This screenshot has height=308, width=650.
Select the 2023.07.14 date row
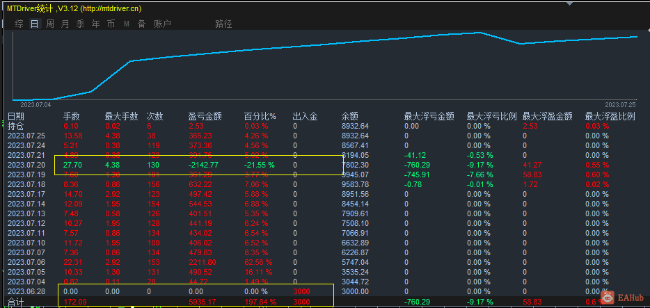[x=26, y=204]
